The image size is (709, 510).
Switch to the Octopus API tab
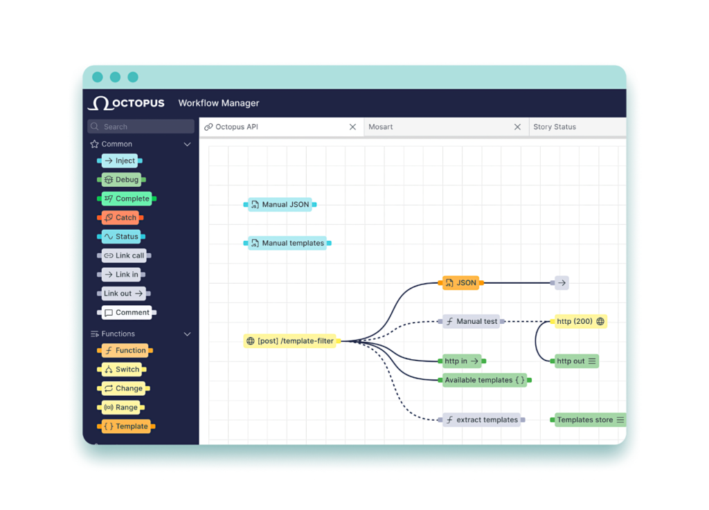click(281, 127)
